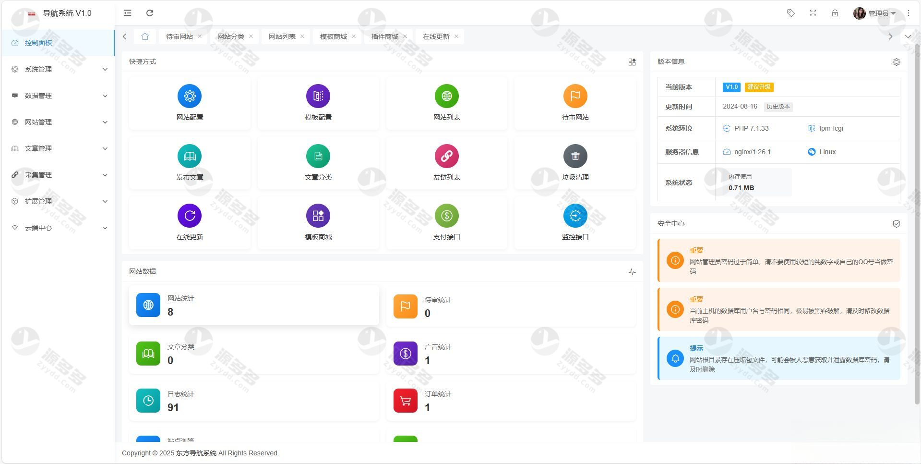This screenshot has height=464, width=921.
Task: Click the left arrow to move tabs back
Action: click(125, 37)
